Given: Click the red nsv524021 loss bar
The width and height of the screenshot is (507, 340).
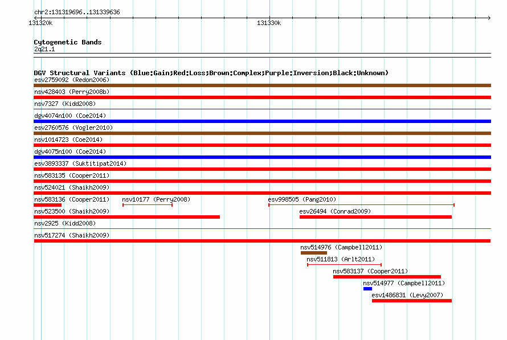Looking at the screenshot, I should tap(262, 193).
